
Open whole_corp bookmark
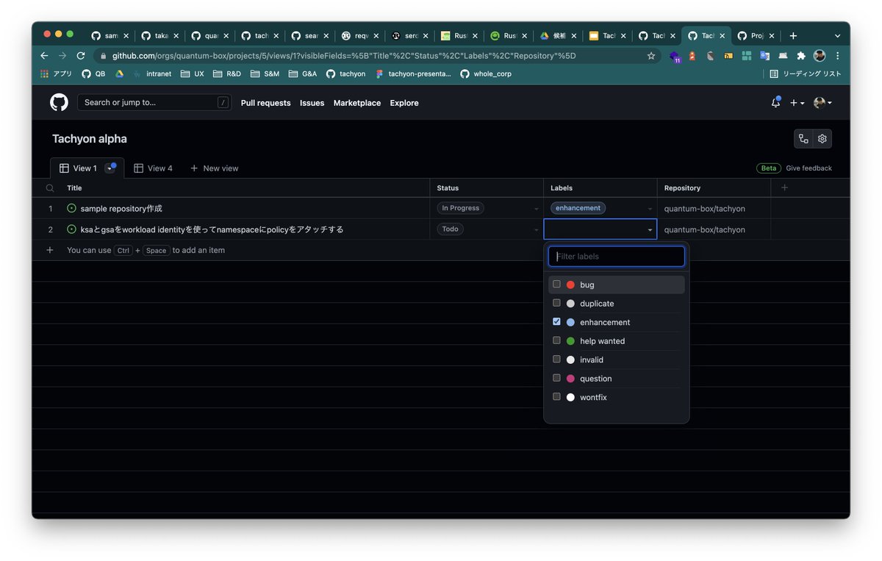486,74
